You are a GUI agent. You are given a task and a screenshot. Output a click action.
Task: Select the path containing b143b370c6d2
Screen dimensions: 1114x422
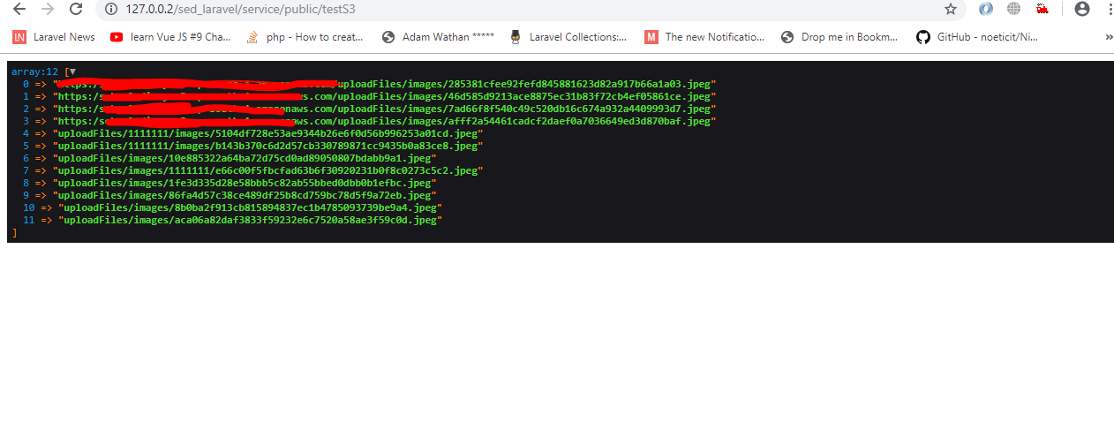point(268,146)
